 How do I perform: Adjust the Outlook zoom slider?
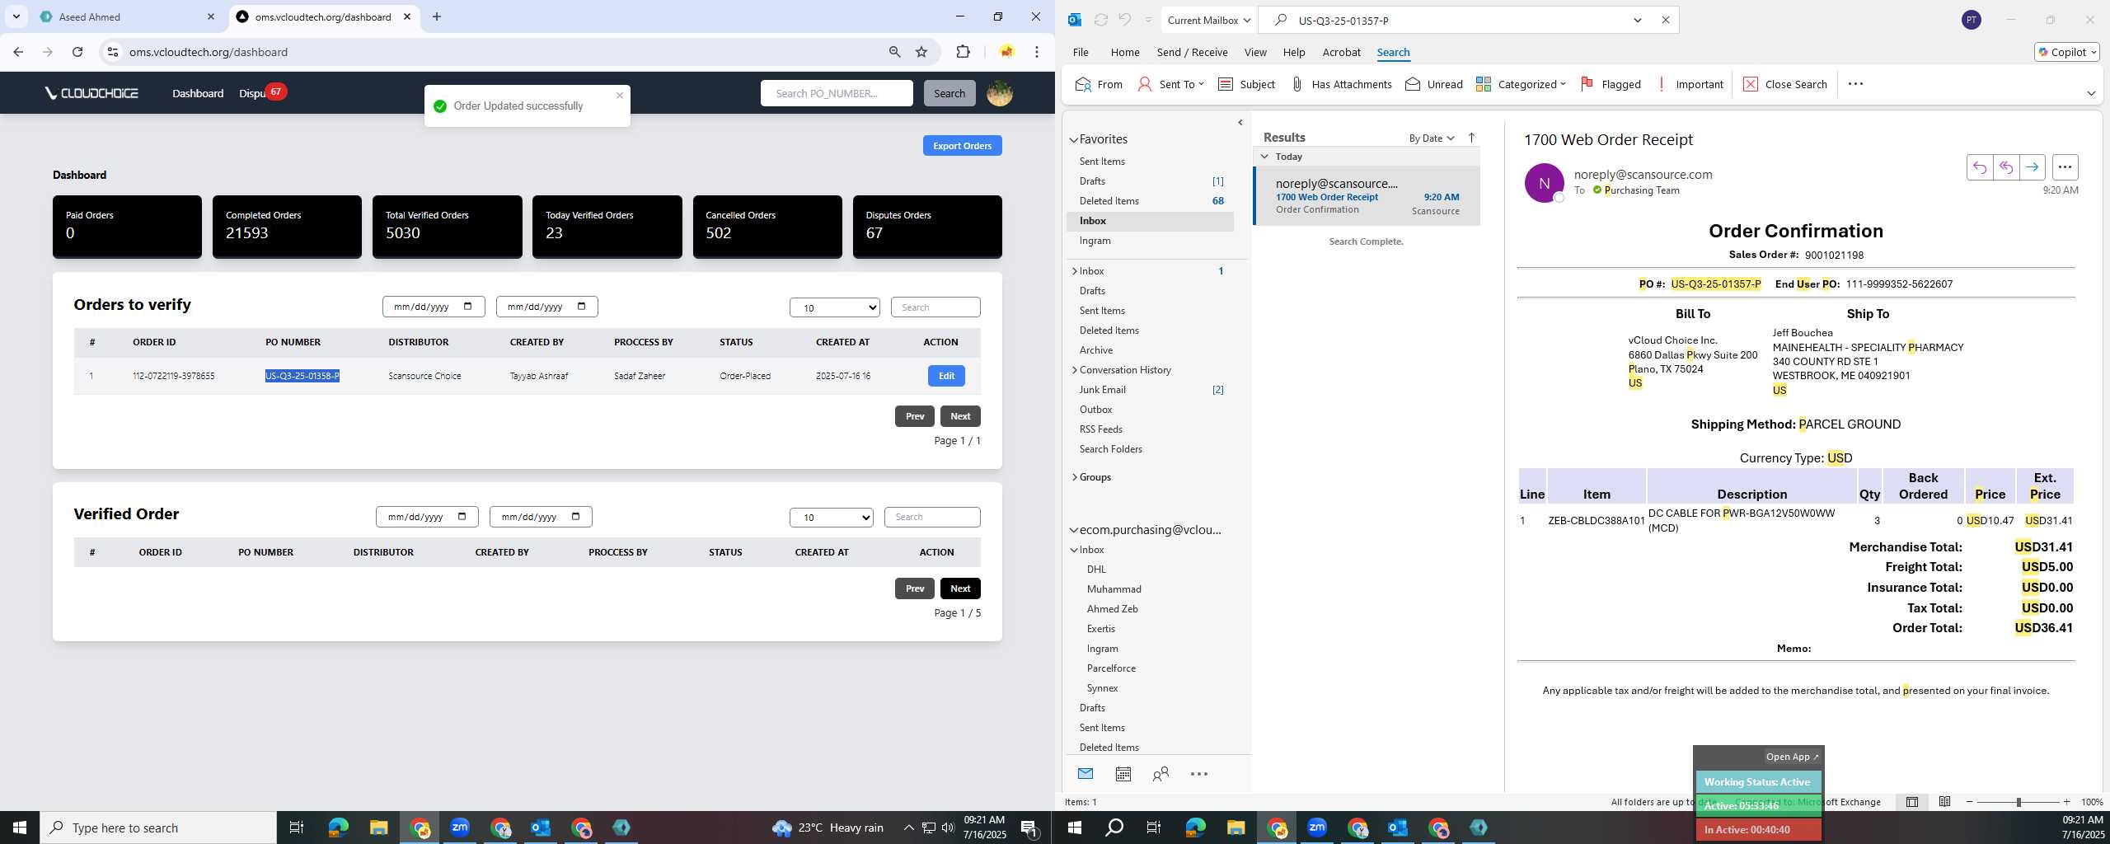coord(2019,802)
